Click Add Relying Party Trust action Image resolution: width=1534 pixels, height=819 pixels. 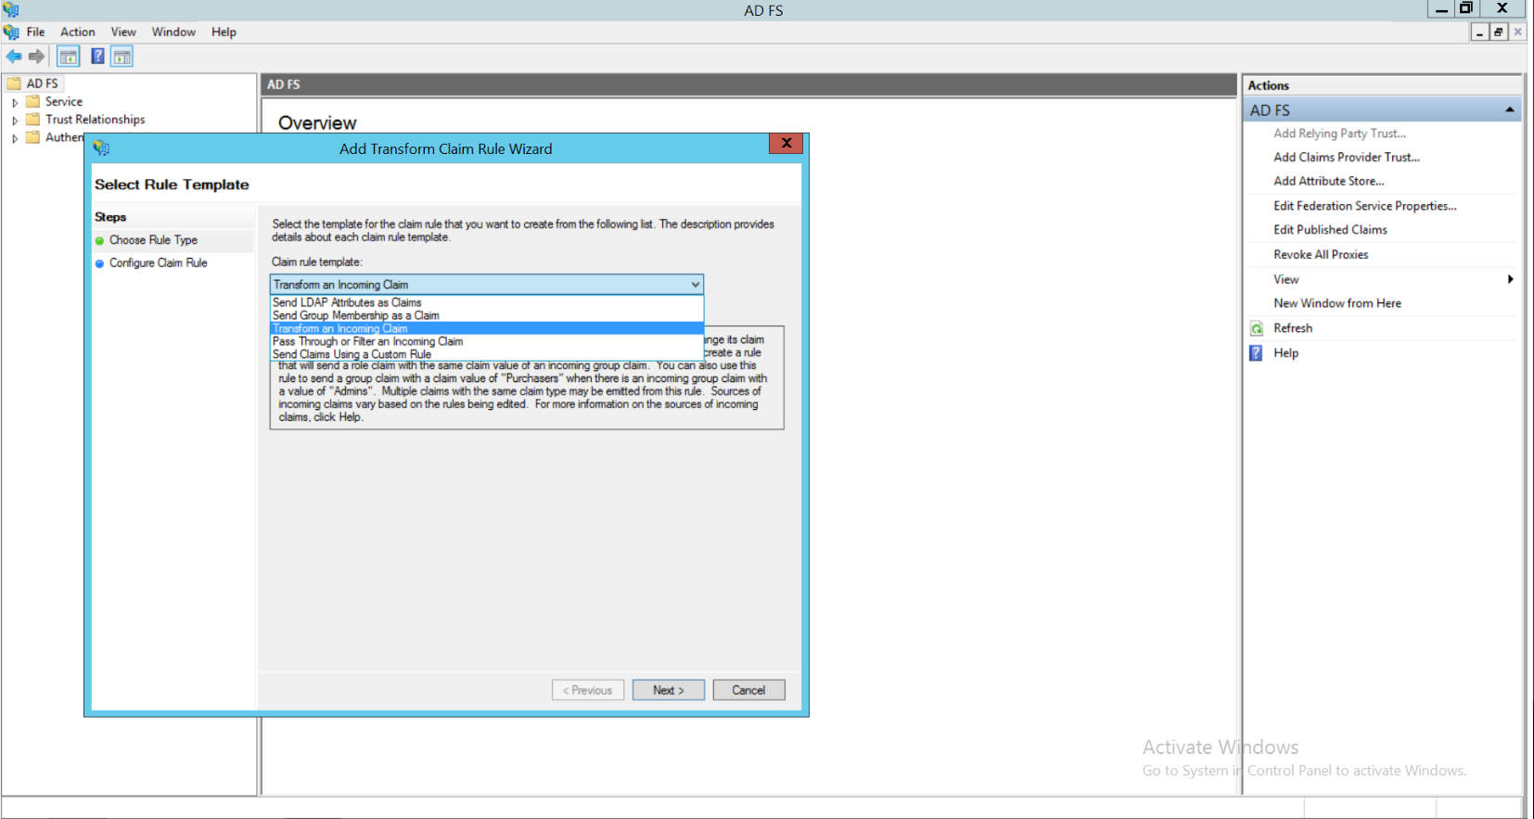(x=1339, y=134)
